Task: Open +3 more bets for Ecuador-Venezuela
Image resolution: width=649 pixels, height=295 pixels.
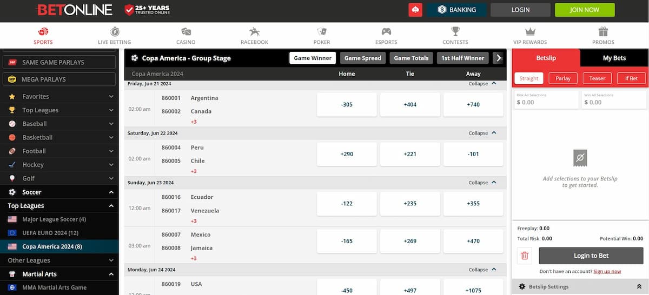Action: point(194,221)
